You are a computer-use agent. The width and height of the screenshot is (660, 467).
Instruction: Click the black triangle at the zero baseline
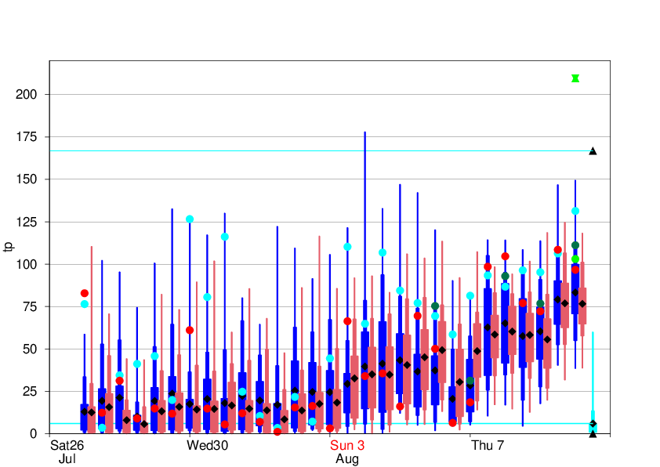point(593,434)
